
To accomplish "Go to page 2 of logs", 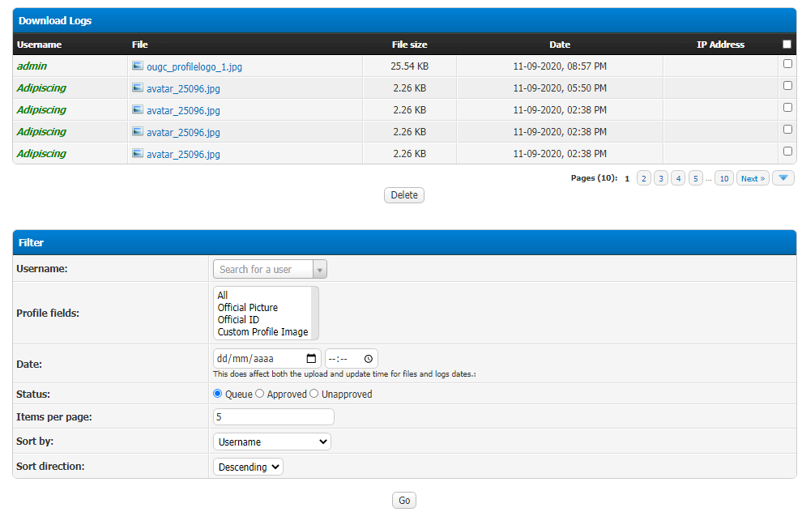I will [x=643, y=178].
